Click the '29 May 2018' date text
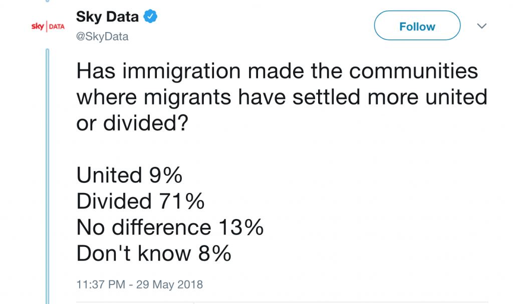This screenshot has width=513, height=304. (169, 284)
